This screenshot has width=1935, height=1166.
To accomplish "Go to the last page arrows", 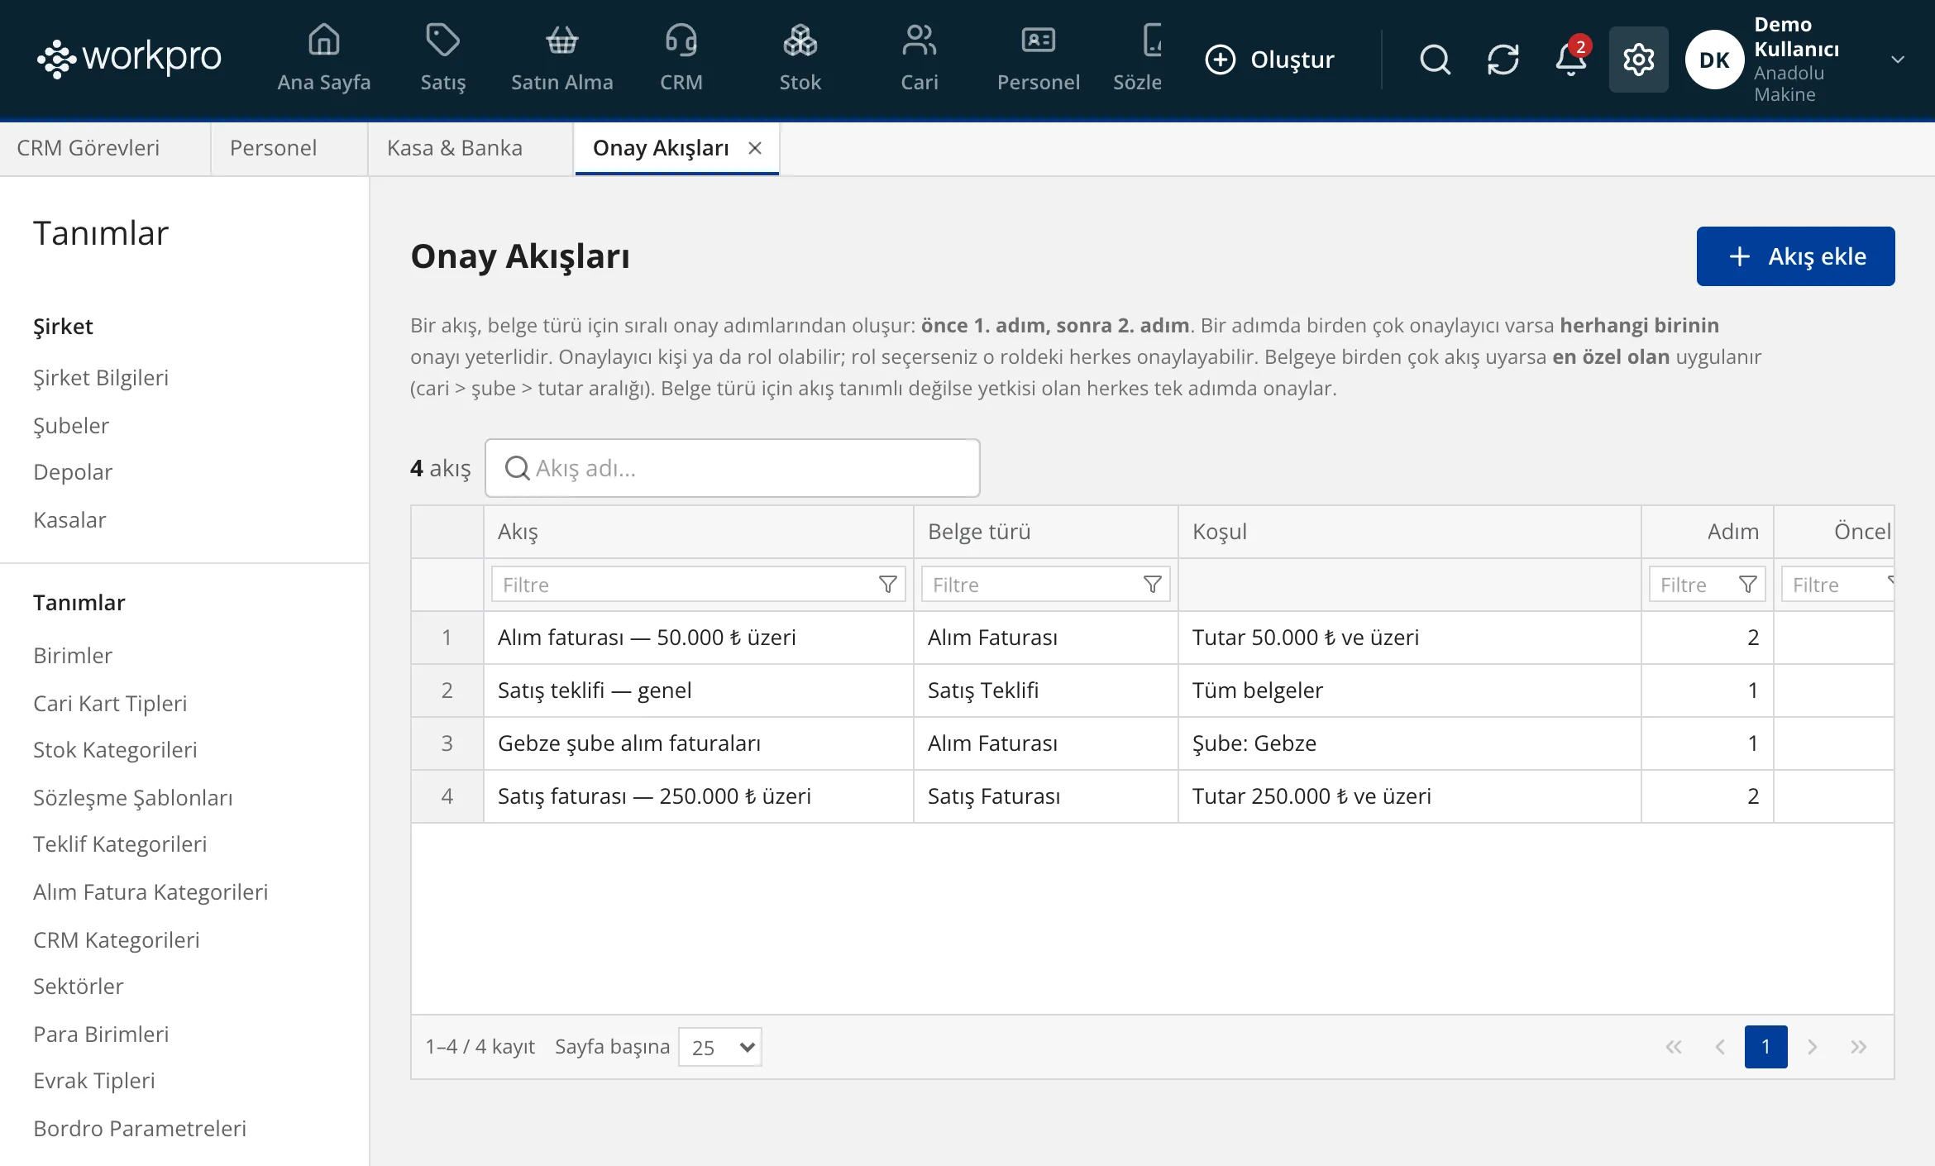I will coord(1858,1047).
